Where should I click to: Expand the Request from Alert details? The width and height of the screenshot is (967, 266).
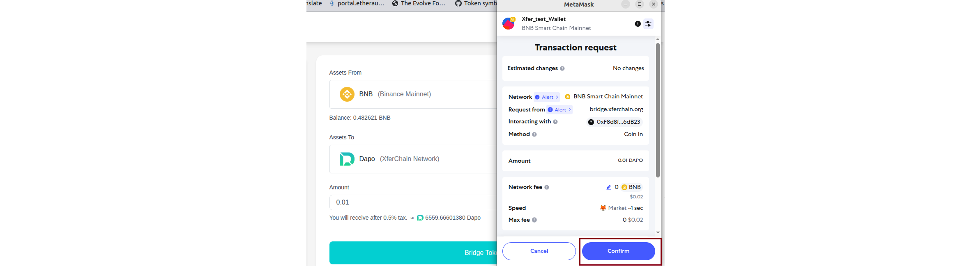pyautogui.click(x=559, y=109)
